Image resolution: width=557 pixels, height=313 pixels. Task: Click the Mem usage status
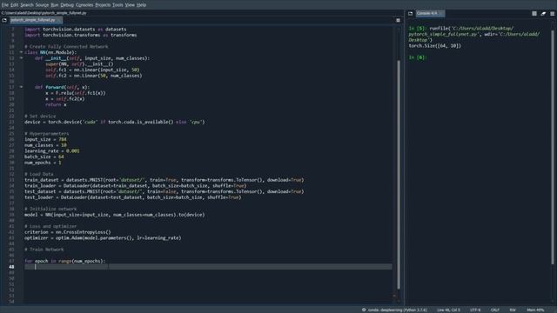pos(535,310)
